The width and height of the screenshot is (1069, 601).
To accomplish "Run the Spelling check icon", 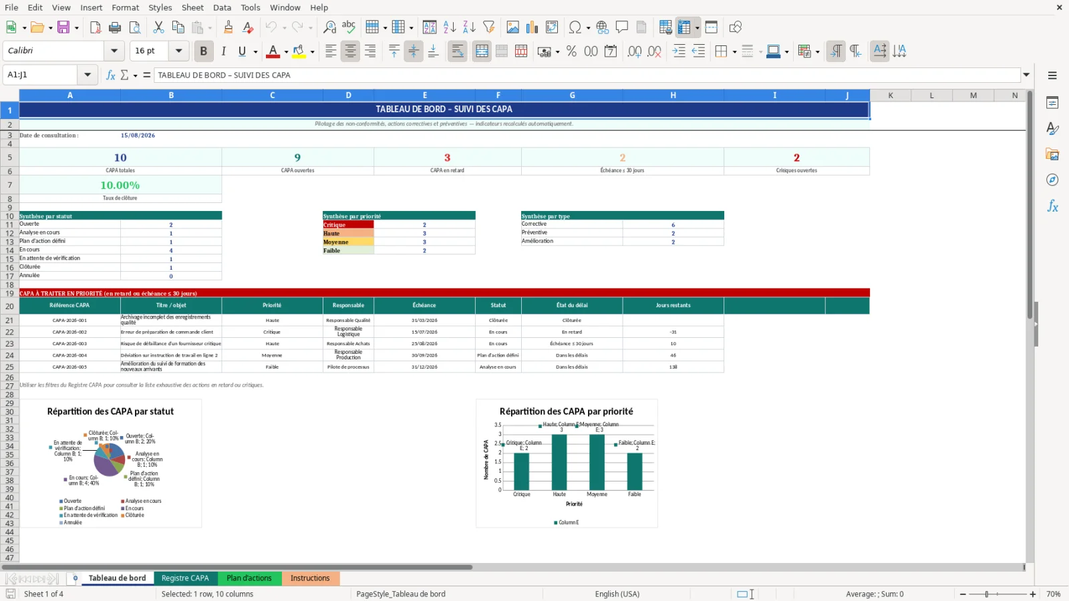I will (349, 27).
